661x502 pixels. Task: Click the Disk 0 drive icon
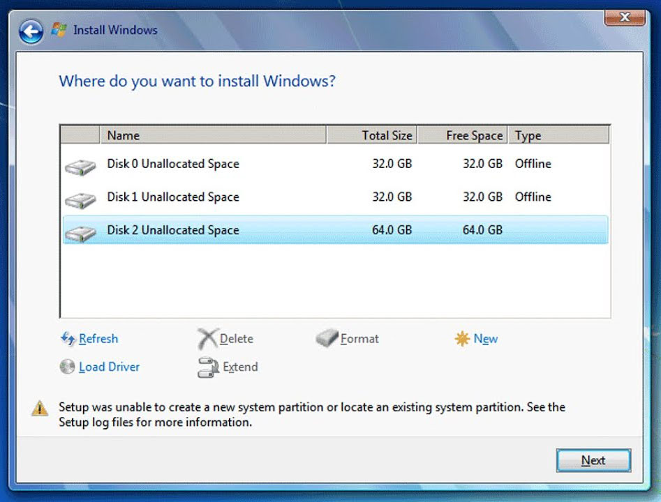[x=79, y=166]
